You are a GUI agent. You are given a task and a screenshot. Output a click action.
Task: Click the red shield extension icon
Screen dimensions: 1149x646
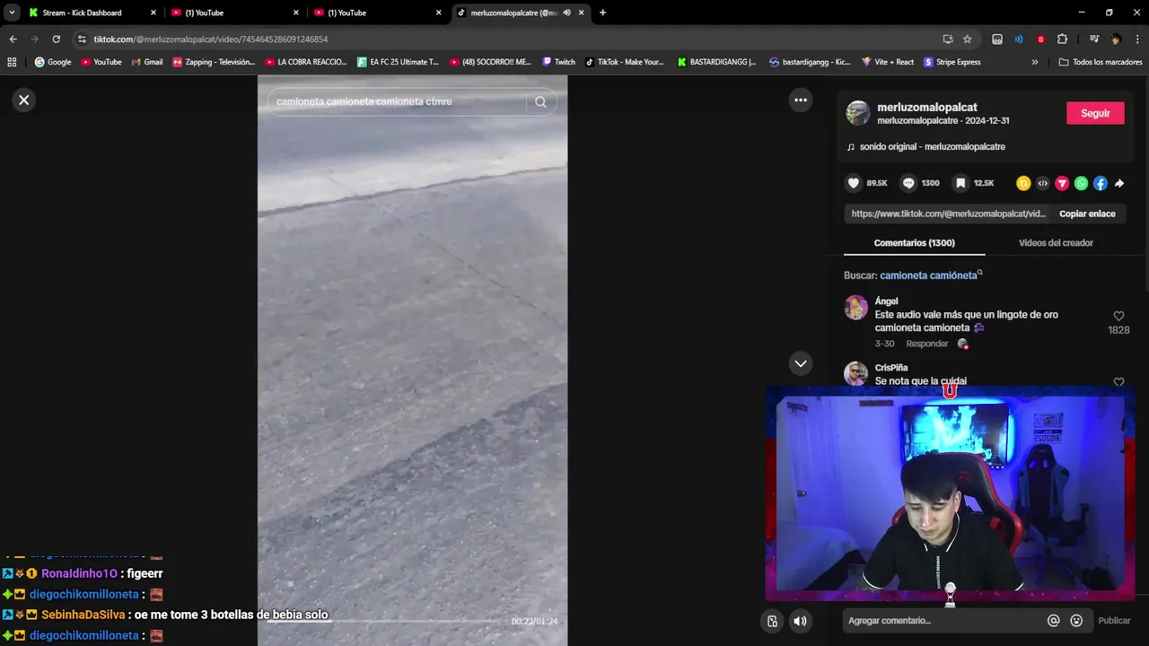1040,39
